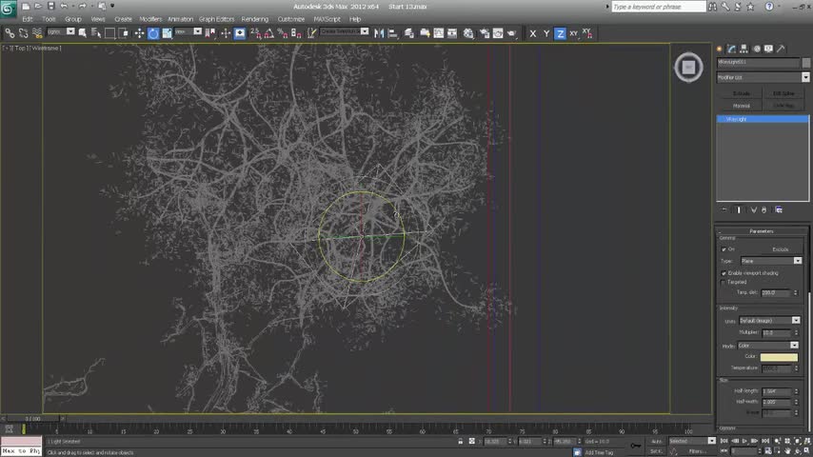This screenshot has height=457, width=813.
Task: Toggle the light On checkbox
Action: [x=724, y=249]
